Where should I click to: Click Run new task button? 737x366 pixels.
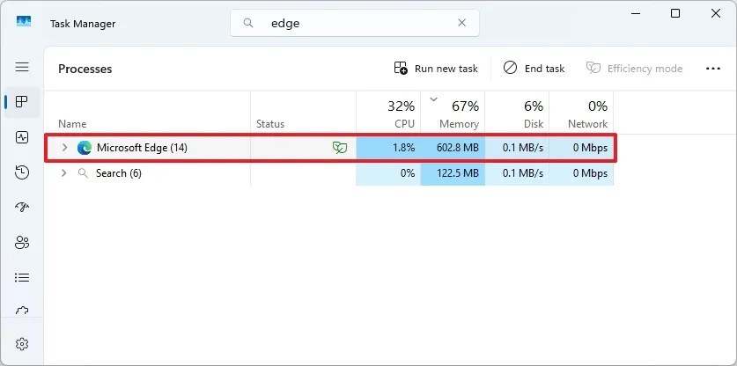coord(436,69)
